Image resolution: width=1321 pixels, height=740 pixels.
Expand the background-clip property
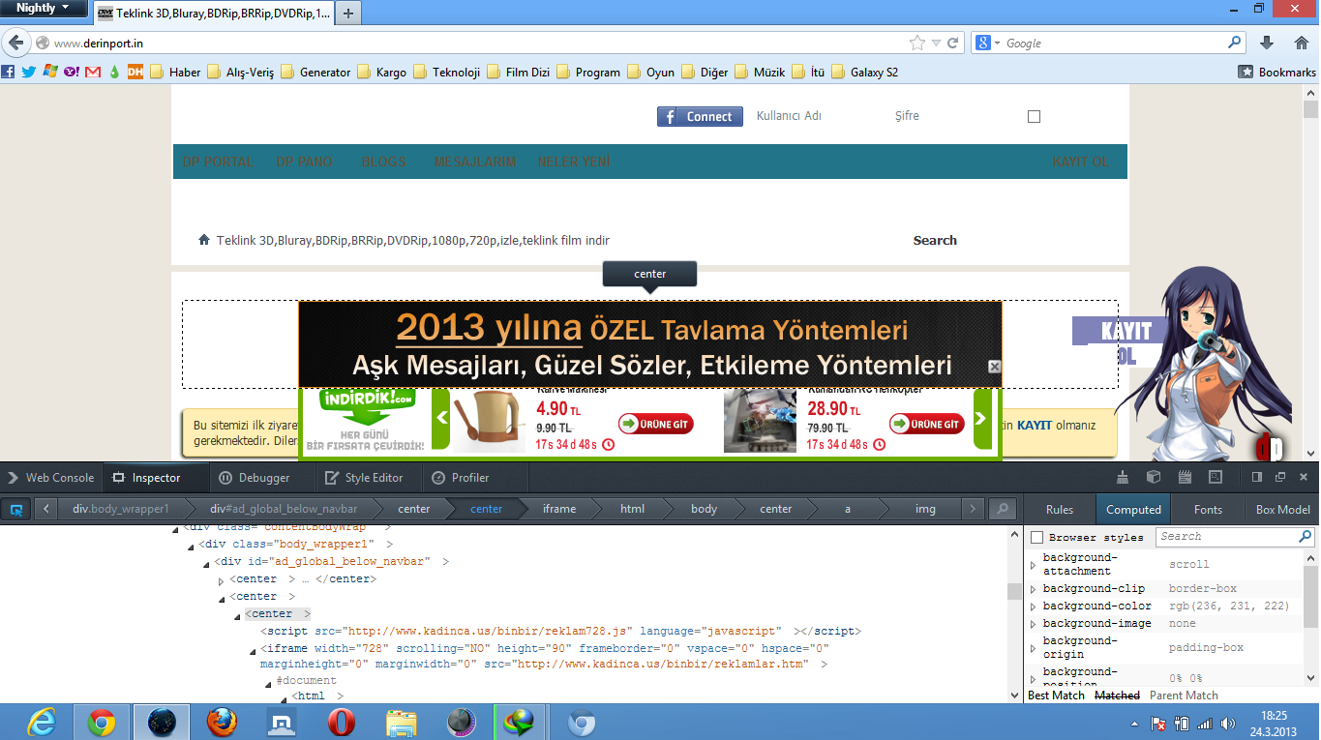point(1033,589)
